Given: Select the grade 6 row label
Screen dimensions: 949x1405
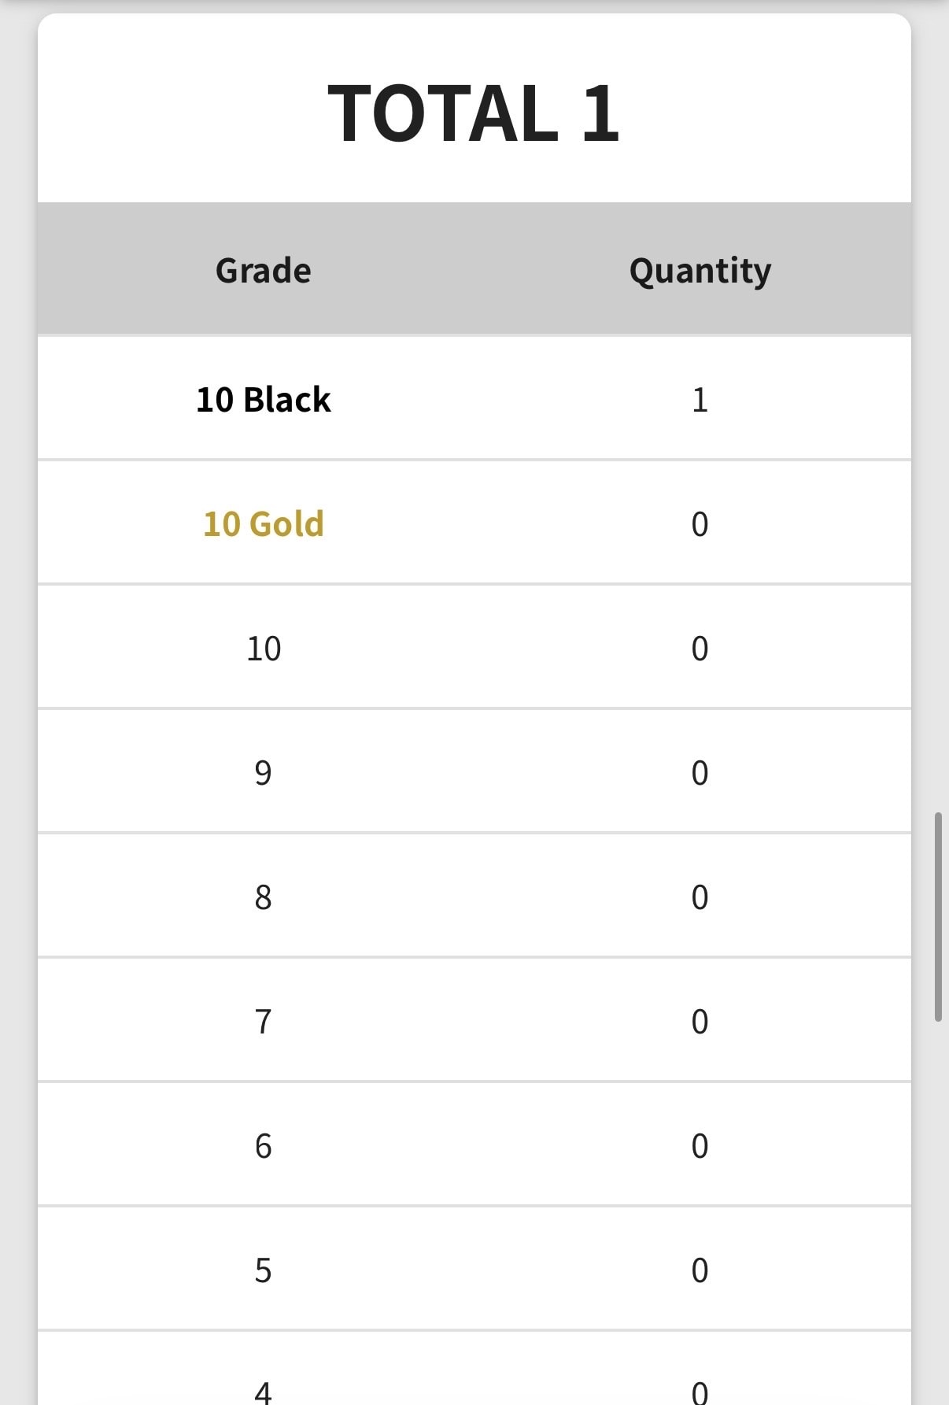Looking at the screenshot, I should (x=264, y=1146).
